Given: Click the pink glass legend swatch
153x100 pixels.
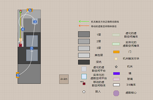Looking at the screenshot, I should coord(116,79).
